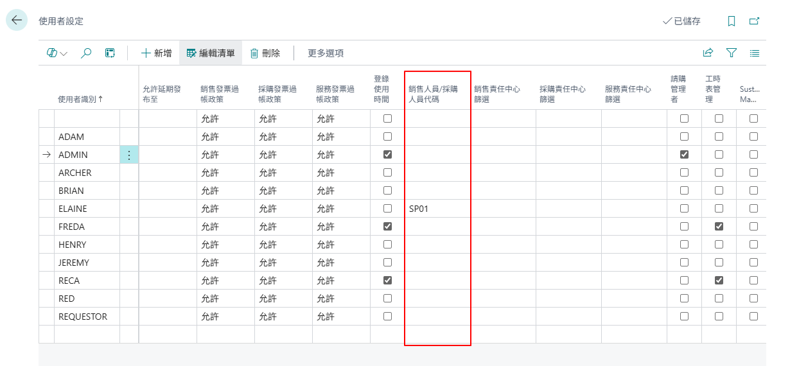Click 銷售發票過帳政策 column header
Viewport: 790px width, 366px height.
tap(221, 94)
